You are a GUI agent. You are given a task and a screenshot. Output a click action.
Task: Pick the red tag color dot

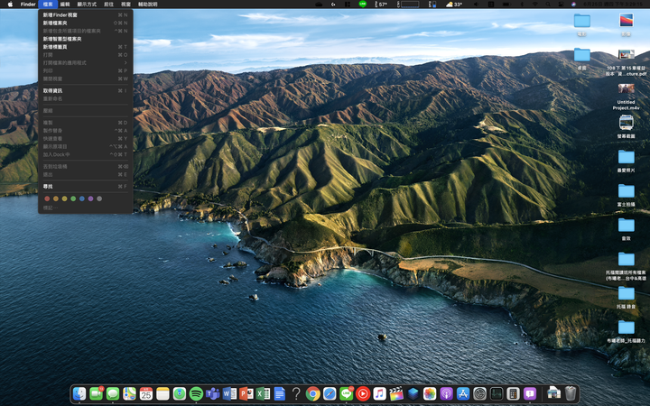click(x=47, y=198)
